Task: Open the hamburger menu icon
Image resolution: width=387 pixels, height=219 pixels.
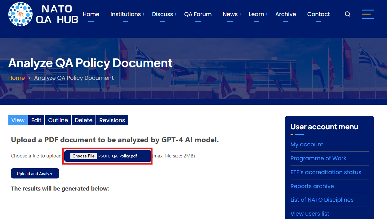Action: coord(368,14)
